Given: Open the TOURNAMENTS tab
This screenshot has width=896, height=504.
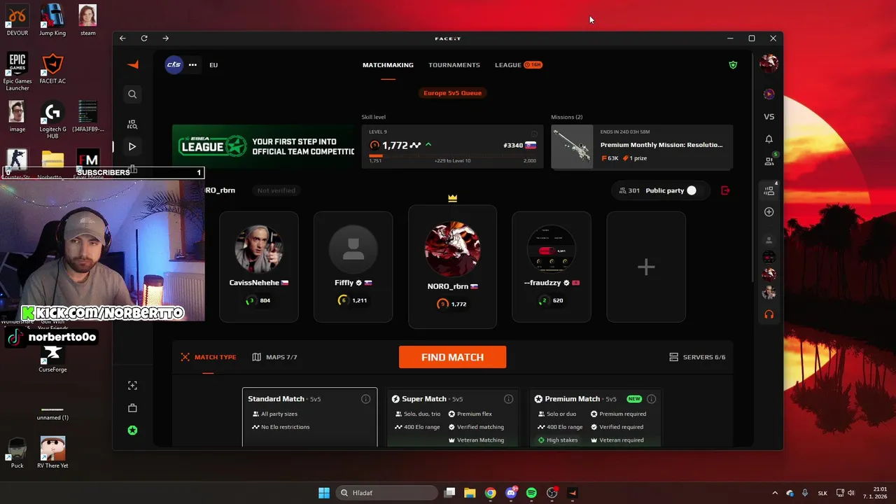Looking at the screenshot, I should click(454, 65).
